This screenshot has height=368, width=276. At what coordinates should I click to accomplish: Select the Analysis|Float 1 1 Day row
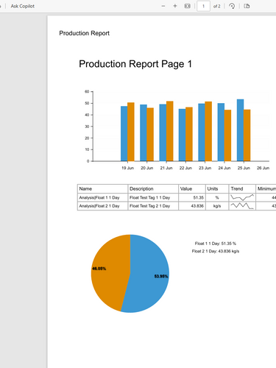177,197
